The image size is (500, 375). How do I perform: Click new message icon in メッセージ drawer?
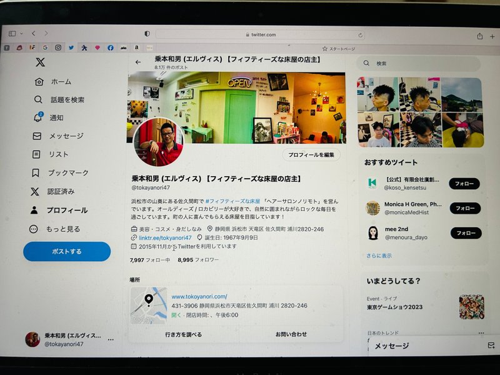point(491,346)
